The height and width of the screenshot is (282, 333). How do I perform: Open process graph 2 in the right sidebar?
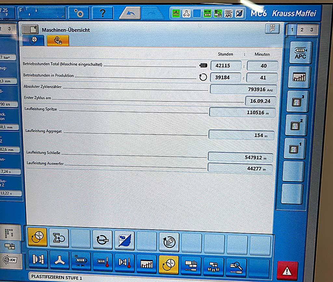click(x=296, y=125)
